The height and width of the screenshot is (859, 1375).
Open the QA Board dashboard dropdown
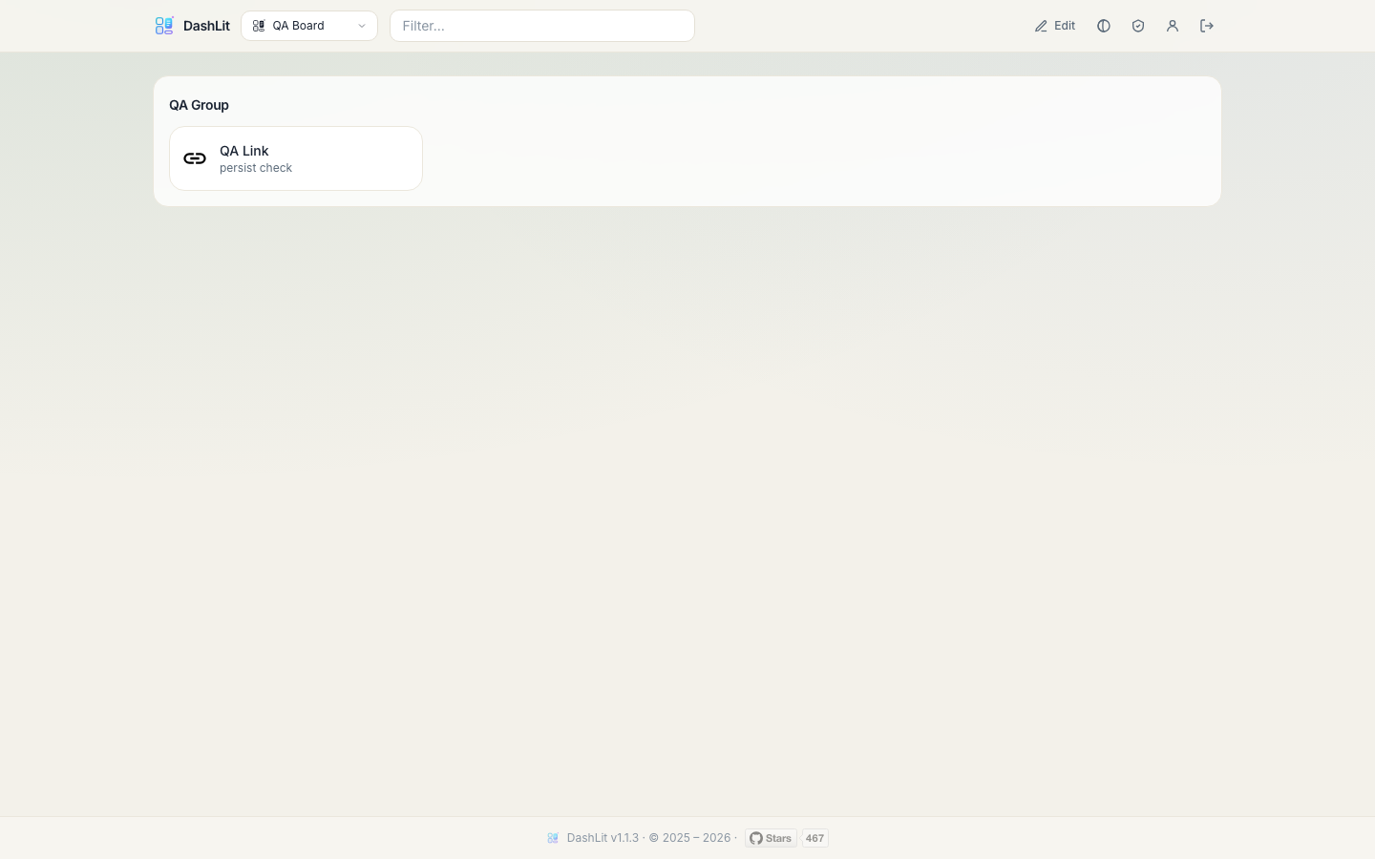(309, 26)
